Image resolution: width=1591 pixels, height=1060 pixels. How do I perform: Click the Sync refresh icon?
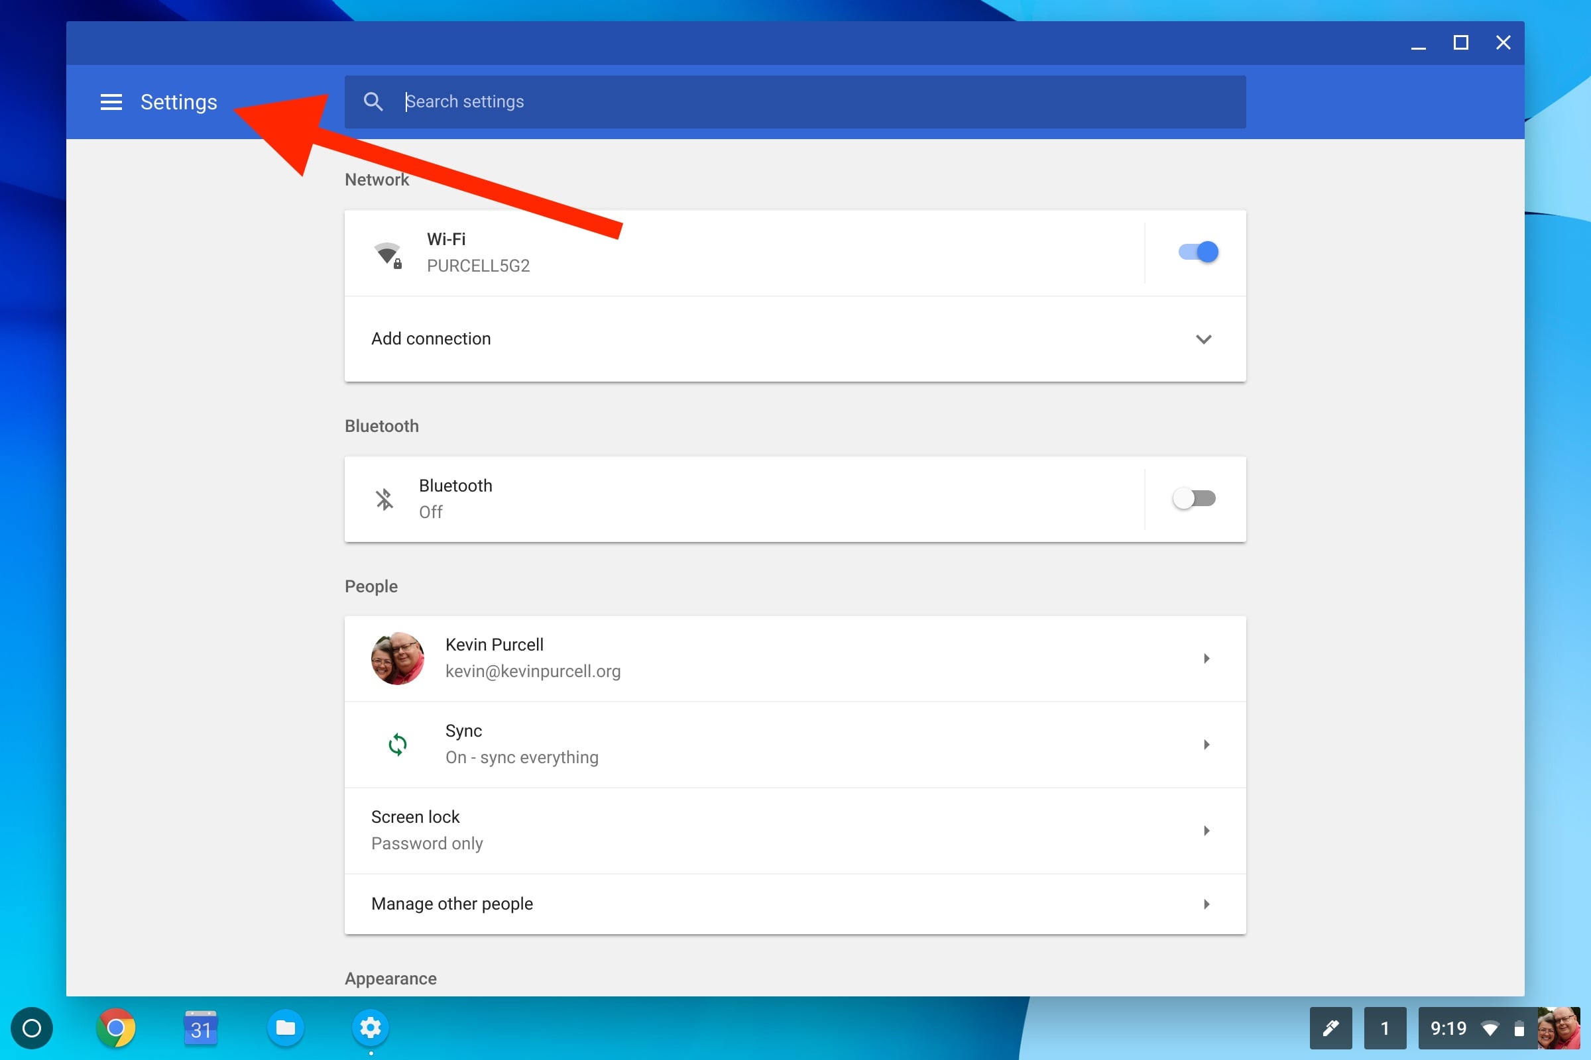click(397, 743)
